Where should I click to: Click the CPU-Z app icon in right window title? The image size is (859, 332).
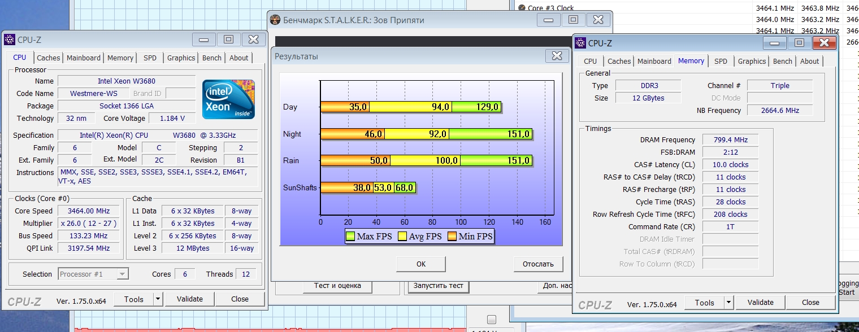581,43
